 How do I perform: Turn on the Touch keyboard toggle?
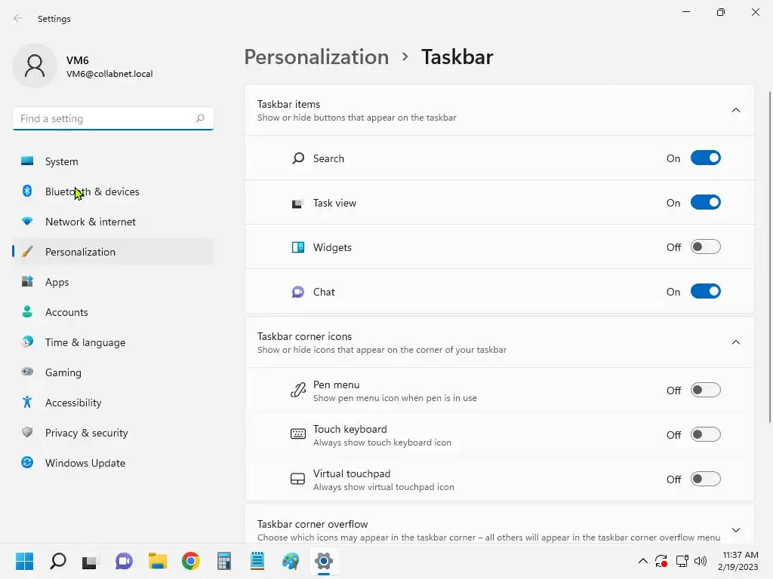click(706, 435)
